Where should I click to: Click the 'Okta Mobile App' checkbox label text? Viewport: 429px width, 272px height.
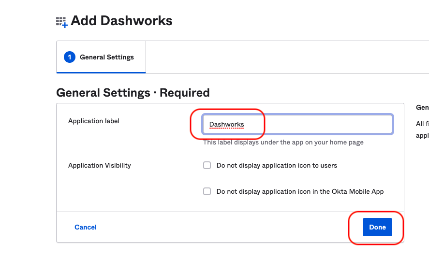point(300,191)
